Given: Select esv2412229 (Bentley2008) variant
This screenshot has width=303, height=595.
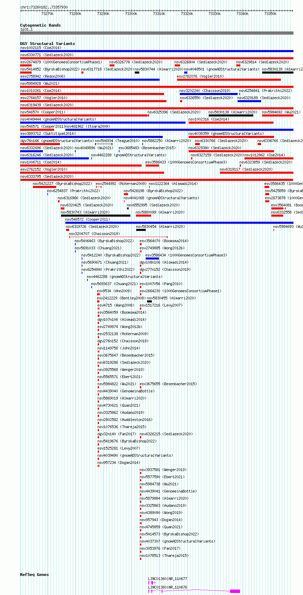Looking at the screenshot, I should point(121,298).
